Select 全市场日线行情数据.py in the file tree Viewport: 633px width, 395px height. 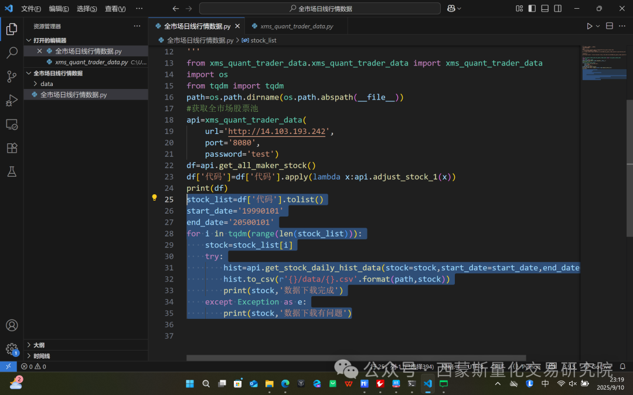click(x=86, y=95)
